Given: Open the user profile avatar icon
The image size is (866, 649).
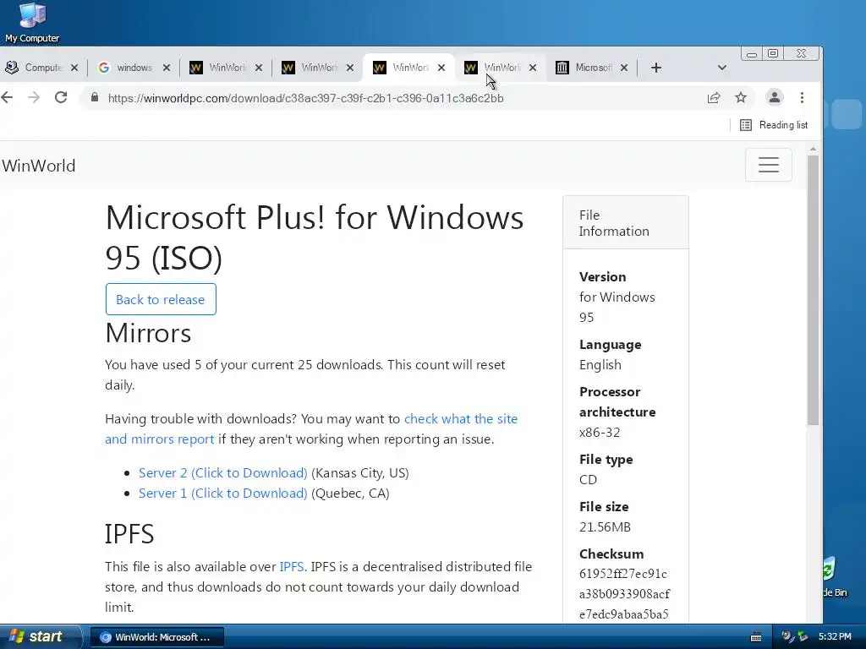Looking at the screenshot, I should click(x=775, y=98).
